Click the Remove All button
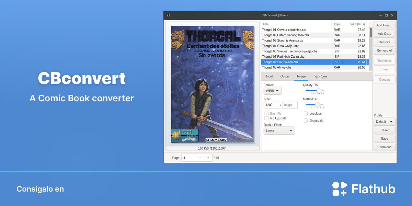Screen dimensions: 412x206 [x=384, y=50]
